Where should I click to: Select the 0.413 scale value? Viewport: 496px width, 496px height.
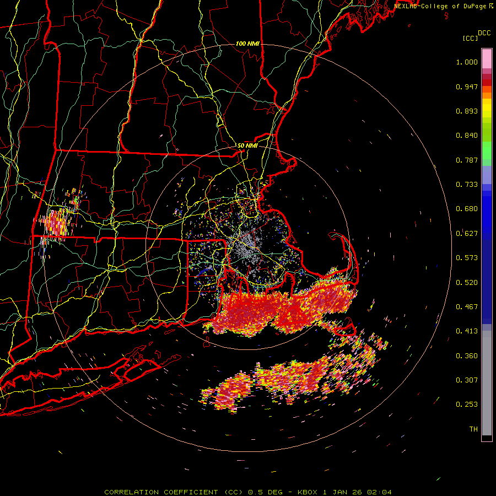pos(467,331)
